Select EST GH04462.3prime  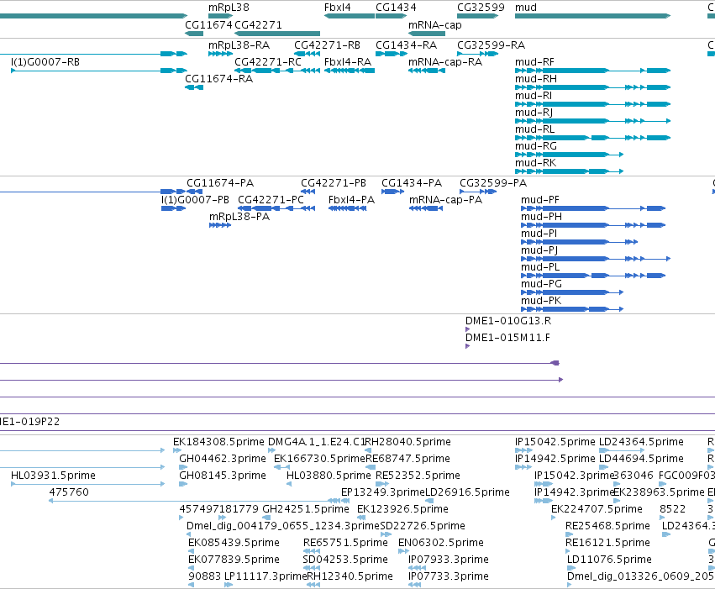point(183,467)
